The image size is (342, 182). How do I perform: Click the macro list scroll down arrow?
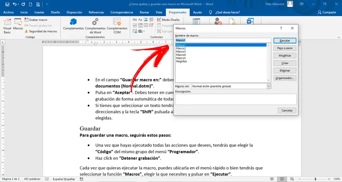pos(269,80)
